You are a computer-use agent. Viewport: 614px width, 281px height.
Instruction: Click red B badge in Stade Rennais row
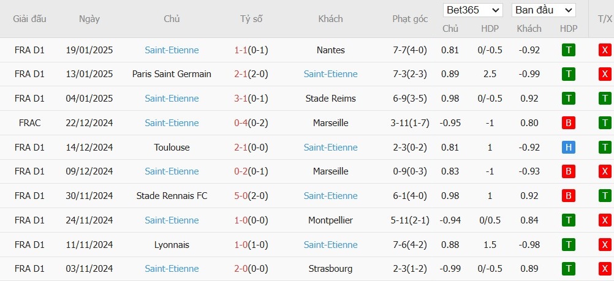click(568, 196)
